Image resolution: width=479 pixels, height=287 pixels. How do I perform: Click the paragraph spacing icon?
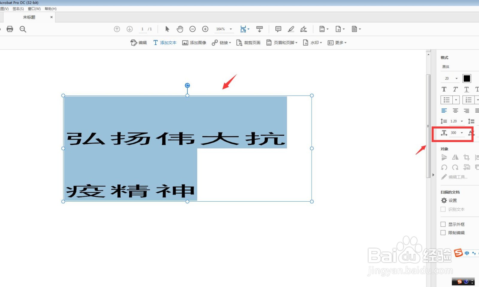(471, 121)
